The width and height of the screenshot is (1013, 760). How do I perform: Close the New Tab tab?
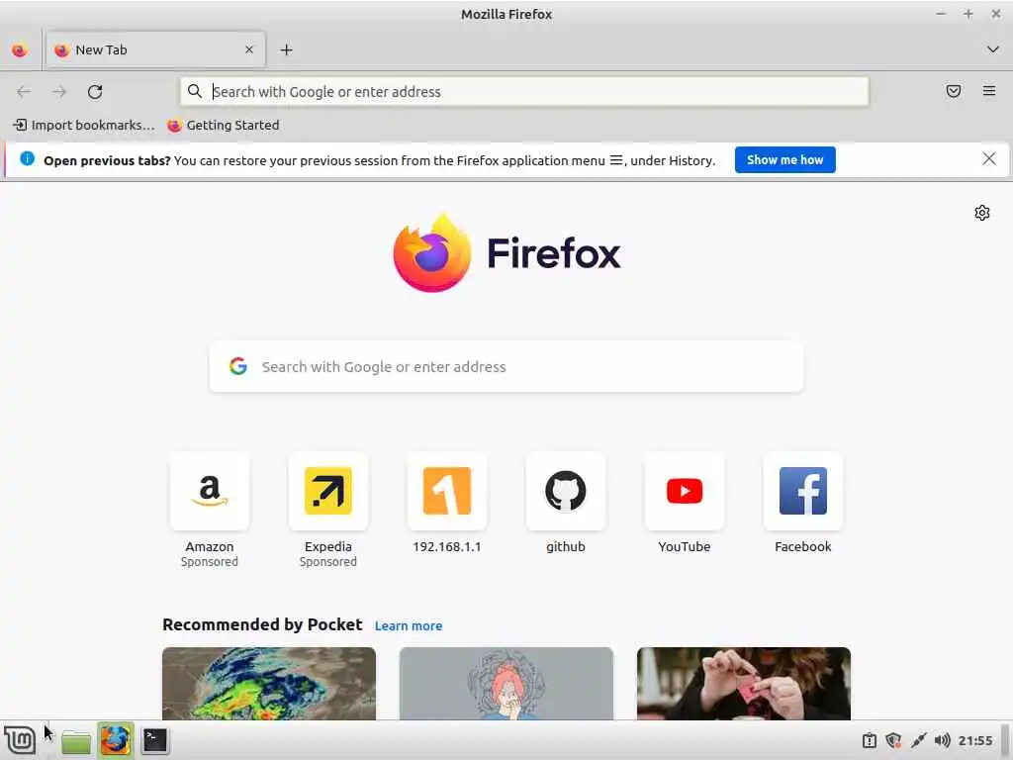pyautogui.click(x=249, y=49)
